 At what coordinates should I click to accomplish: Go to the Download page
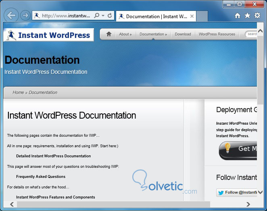pos(183,34)
